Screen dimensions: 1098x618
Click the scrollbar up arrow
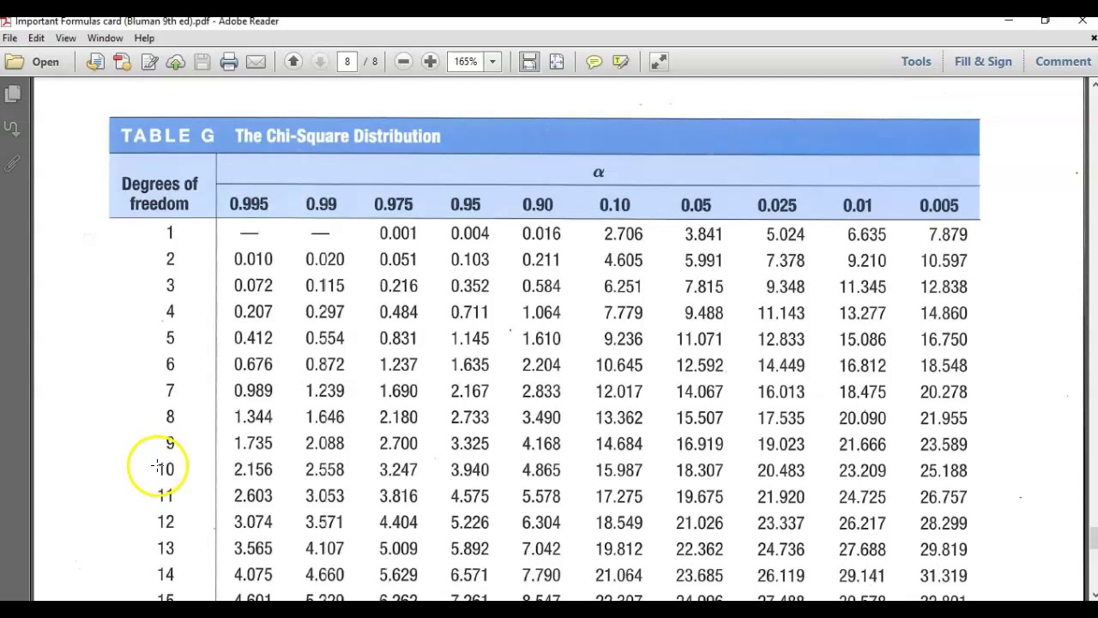click(x=1093, y=84)
